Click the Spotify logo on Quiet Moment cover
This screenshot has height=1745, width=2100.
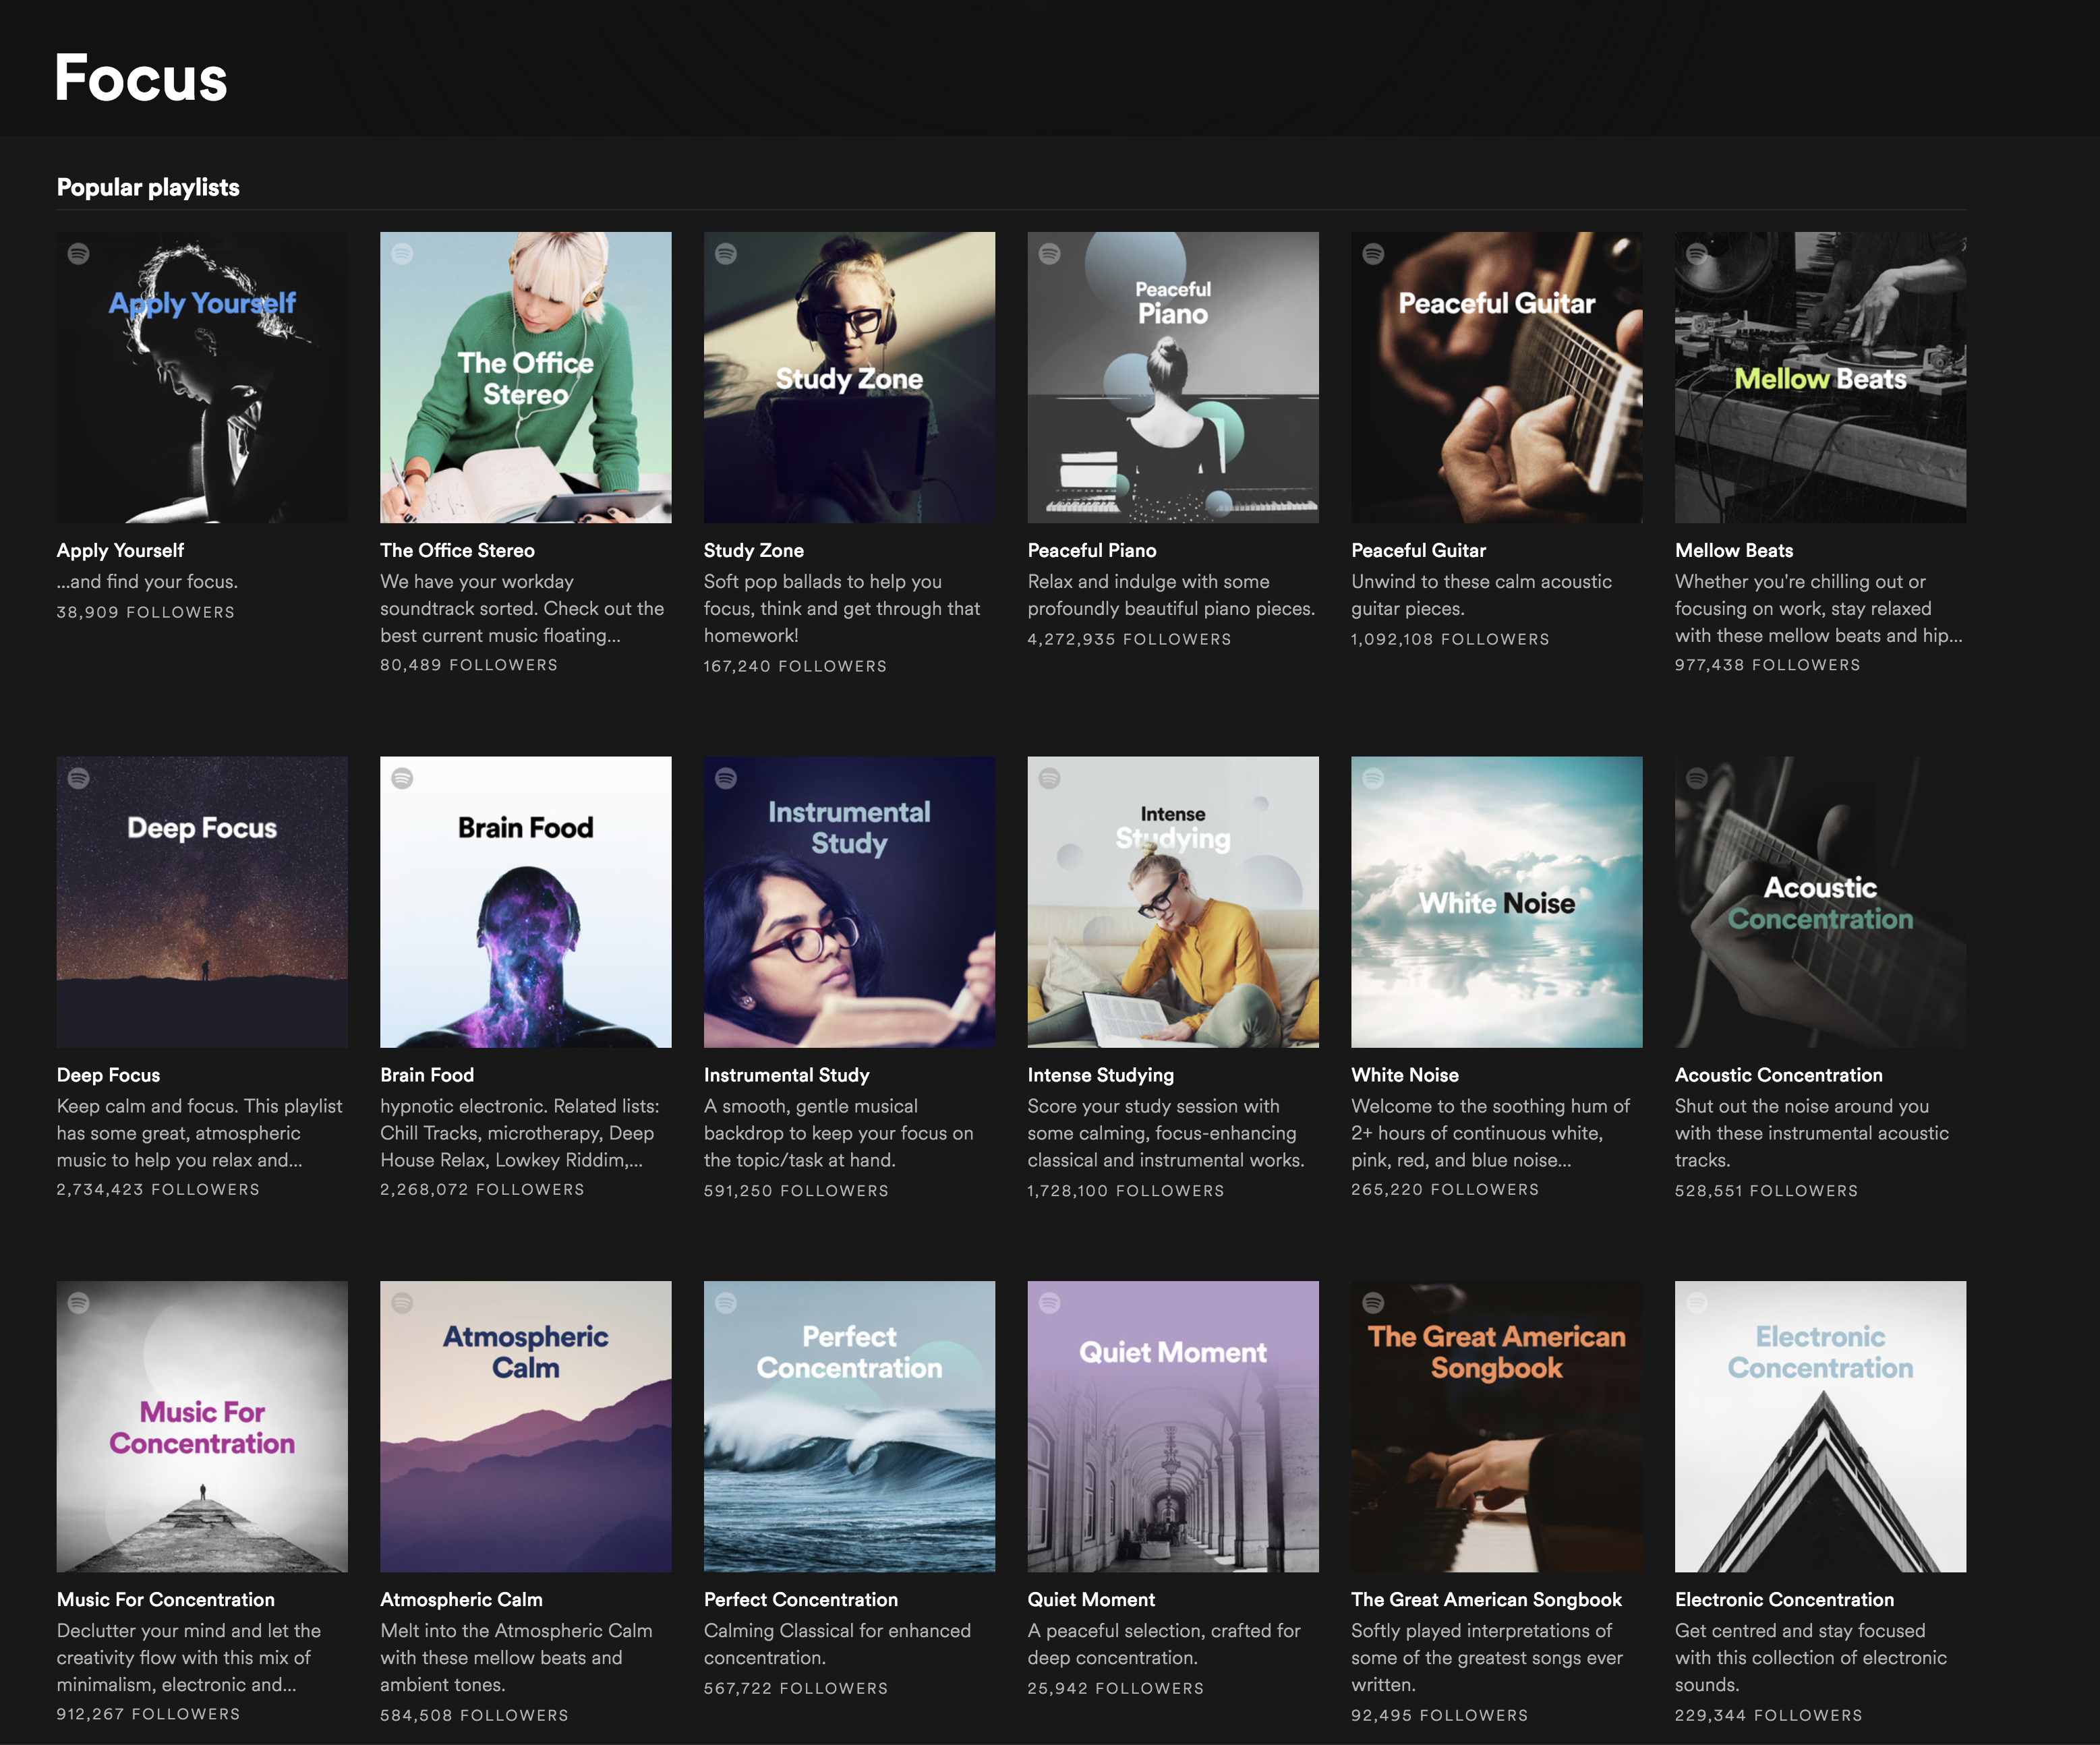pos(1049,1303)
